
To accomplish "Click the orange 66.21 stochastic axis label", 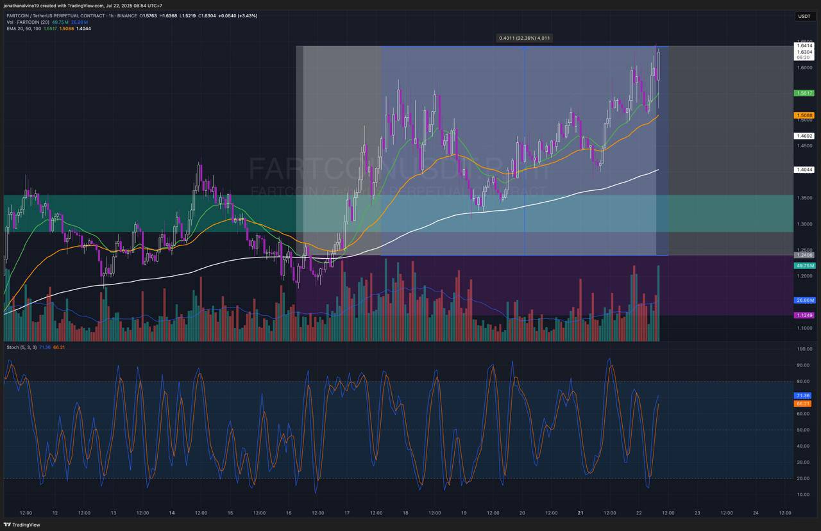I will pos(803,404).
